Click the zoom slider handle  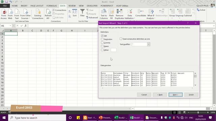[x=198, y=113]
